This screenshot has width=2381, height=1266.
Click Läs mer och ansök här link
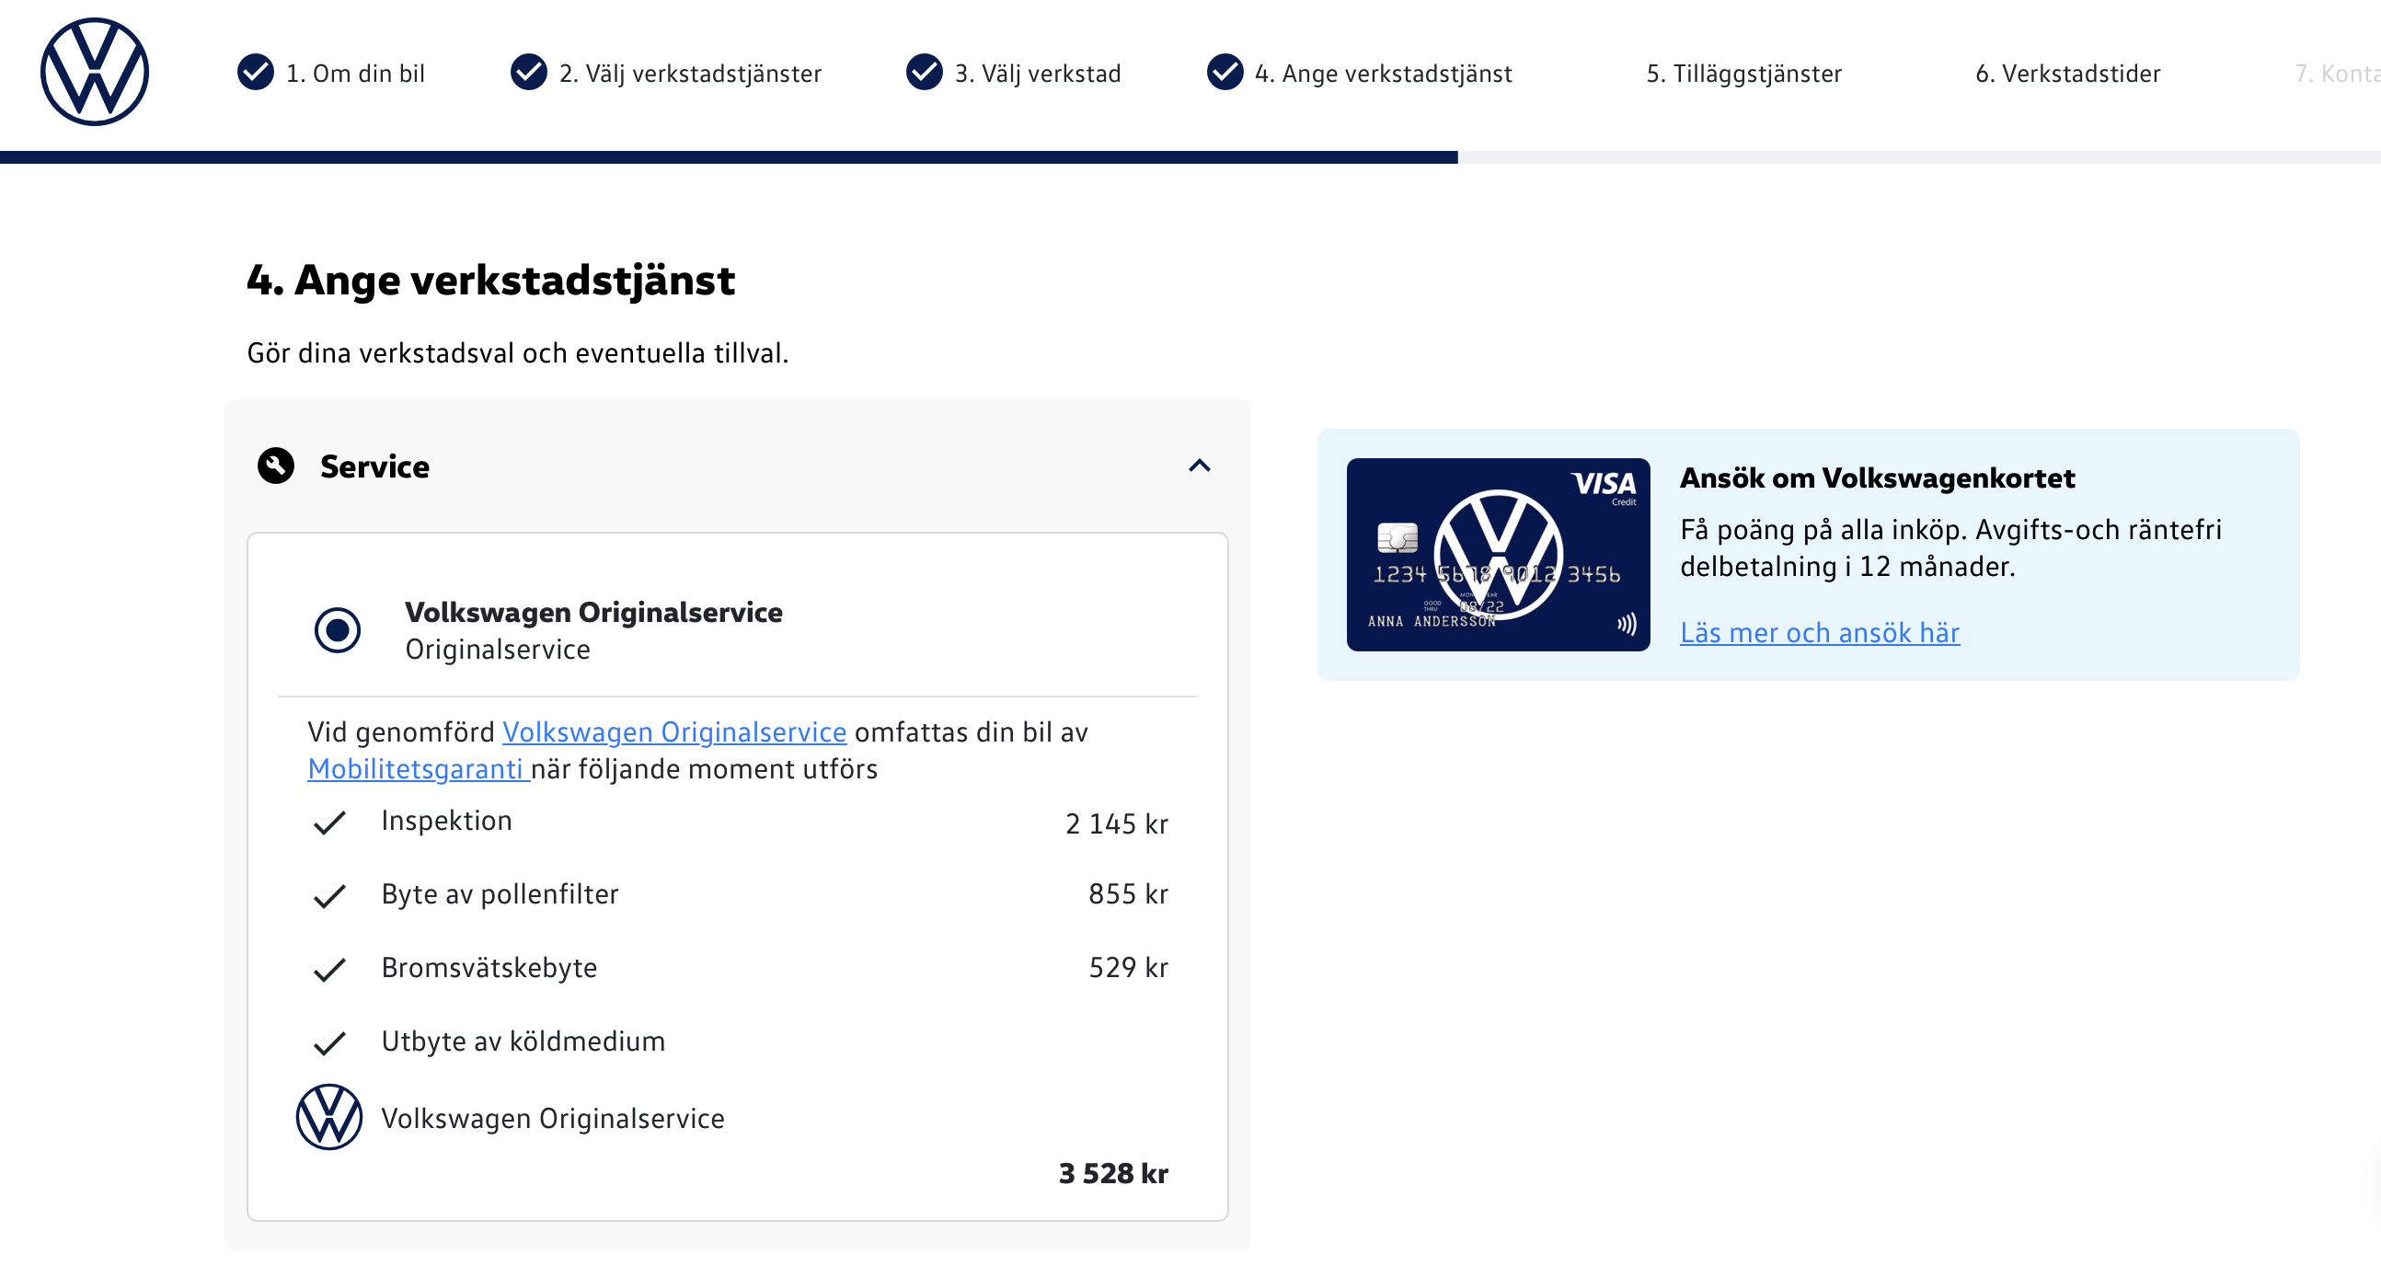click(x=1820, y=633)
